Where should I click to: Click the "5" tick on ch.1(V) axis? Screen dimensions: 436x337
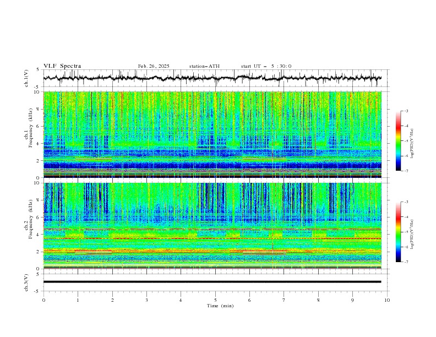37,70
